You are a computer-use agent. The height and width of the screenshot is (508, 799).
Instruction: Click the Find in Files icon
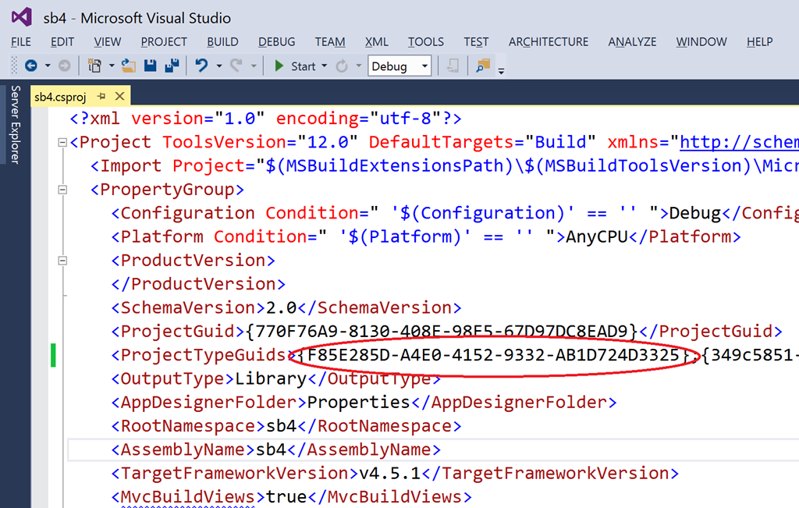click(482, 66)
